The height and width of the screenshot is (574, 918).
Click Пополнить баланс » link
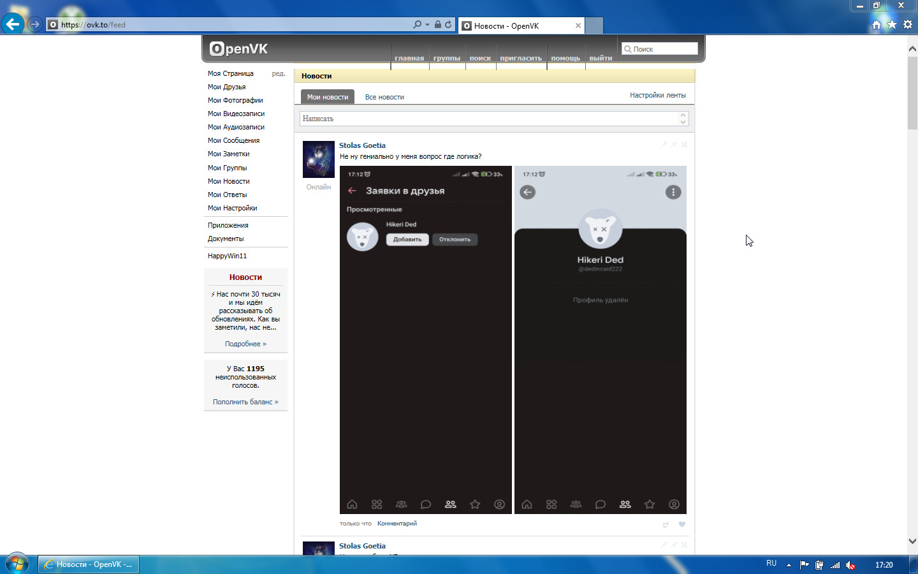245,402
